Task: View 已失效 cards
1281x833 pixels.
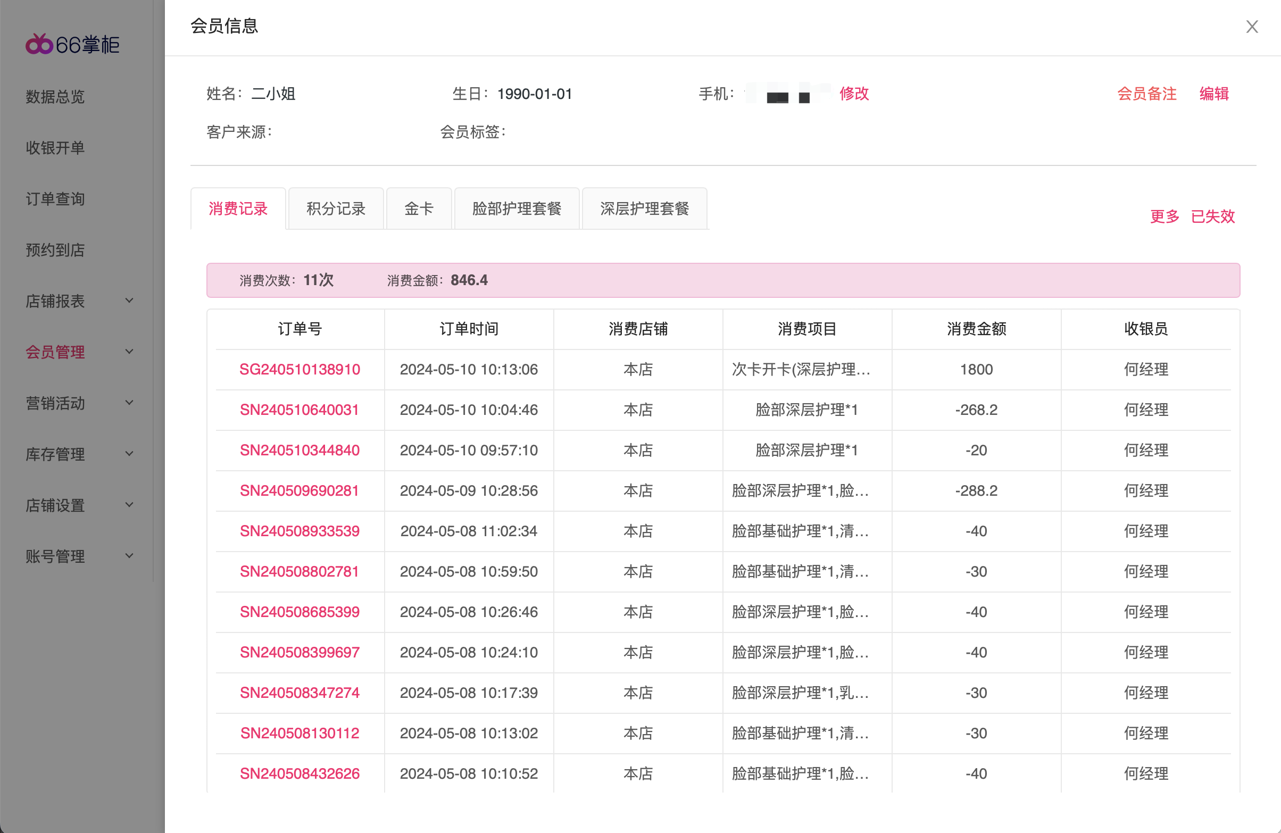Action: (x=1213, y=216)
